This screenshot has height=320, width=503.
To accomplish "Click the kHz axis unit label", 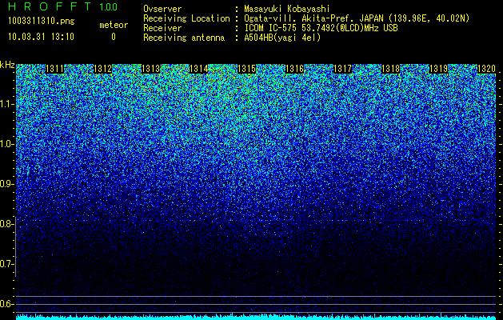I will click(7, 65).
